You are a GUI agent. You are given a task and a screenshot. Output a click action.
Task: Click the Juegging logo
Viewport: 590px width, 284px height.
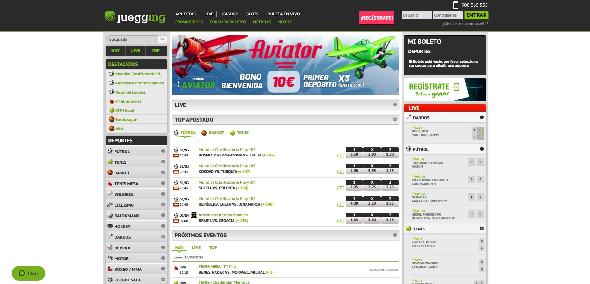pos(135,17)
